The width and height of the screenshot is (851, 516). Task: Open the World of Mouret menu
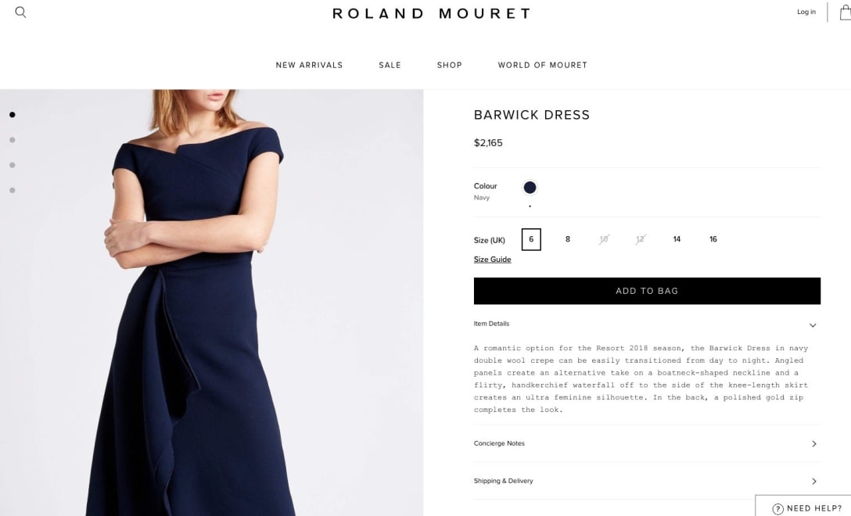pyautogui.click(x=543, y=65)
